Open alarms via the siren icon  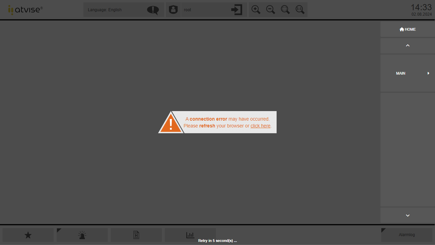tap(82, 235)
